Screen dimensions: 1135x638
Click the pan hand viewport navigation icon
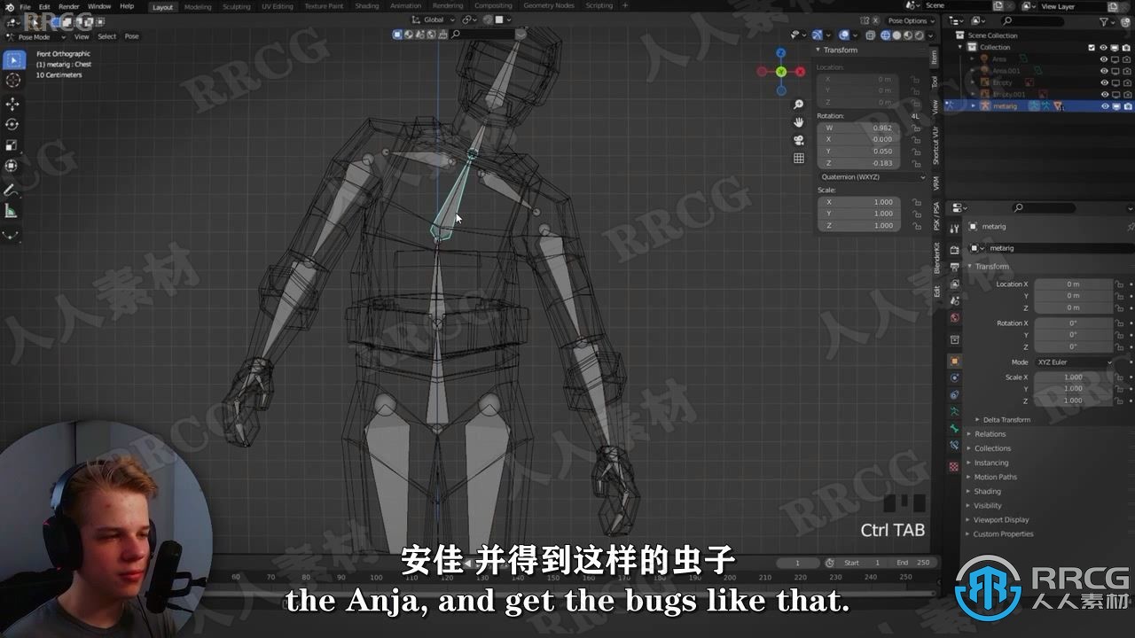799,122
